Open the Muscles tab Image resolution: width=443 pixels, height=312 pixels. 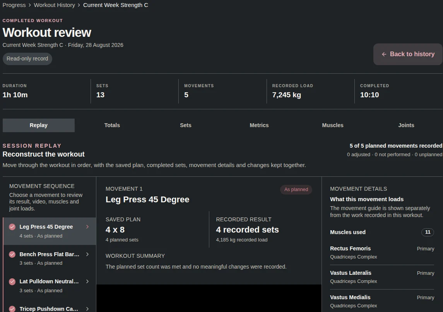click(x=333, y=125)
